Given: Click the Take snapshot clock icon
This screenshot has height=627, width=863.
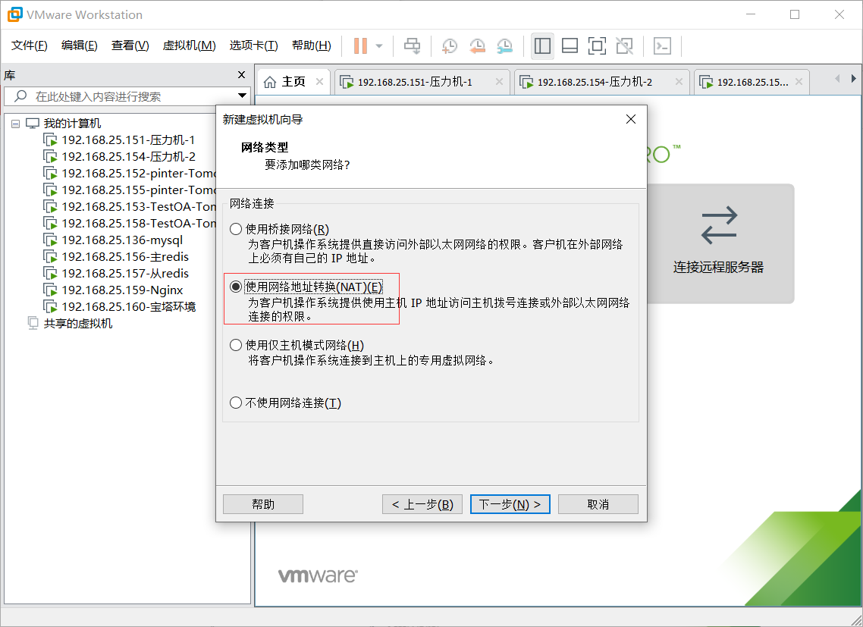Looking at the screenshot, I should point(450,45).
